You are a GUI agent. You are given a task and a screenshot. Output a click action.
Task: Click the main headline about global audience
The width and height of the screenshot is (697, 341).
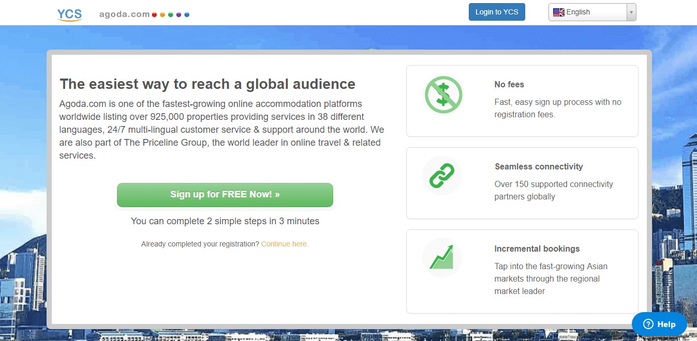[207, 84]
